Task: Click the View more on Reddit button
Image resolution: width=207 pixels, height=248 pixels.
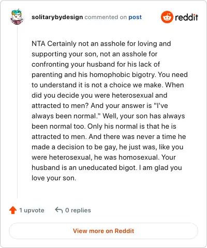Action: click(103, 231)
